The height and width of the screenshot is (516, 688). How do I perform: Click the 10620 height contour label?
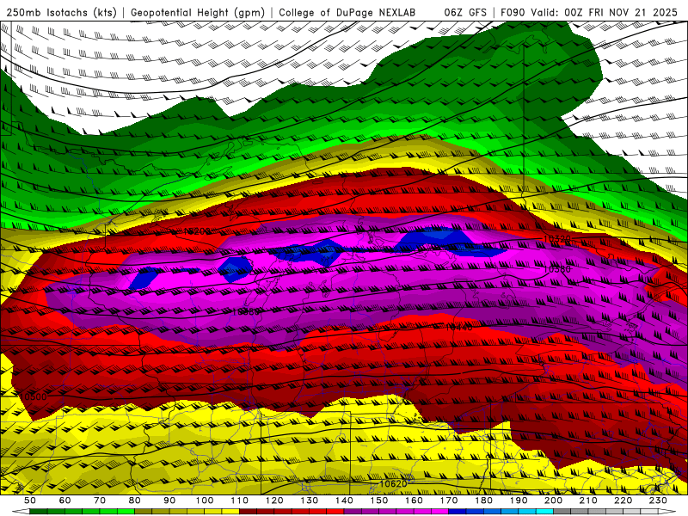click(x=393, y=483)
